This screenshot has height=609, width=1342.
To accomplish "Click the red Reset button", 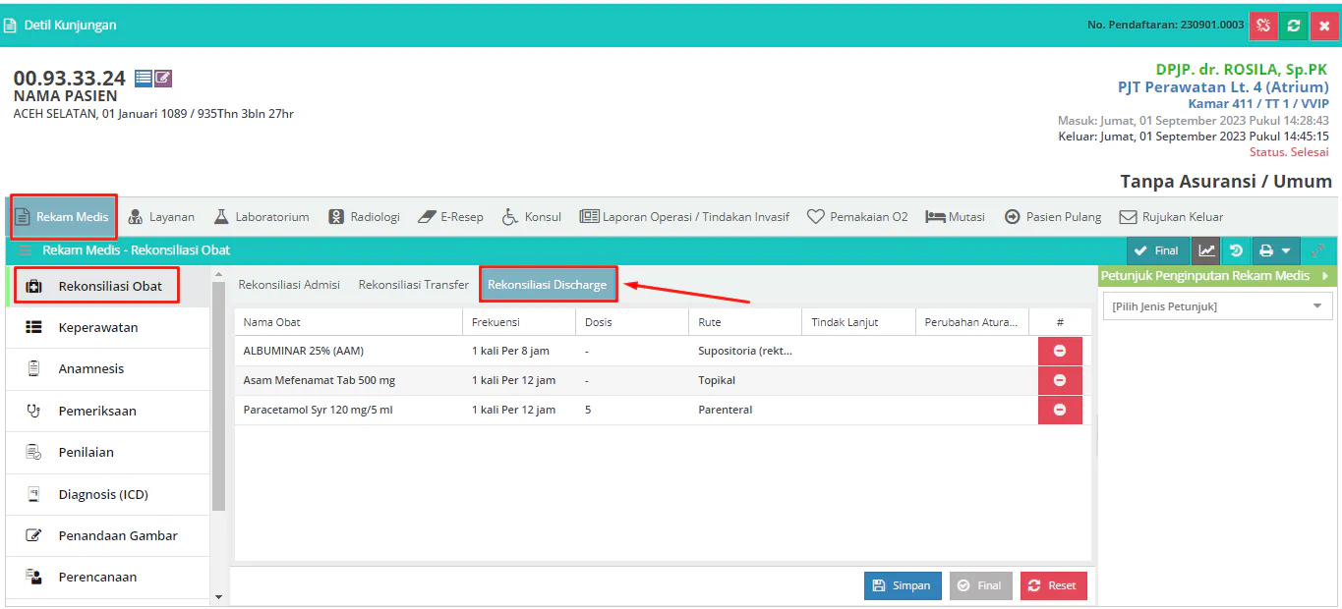I will tap(1054, 585).
